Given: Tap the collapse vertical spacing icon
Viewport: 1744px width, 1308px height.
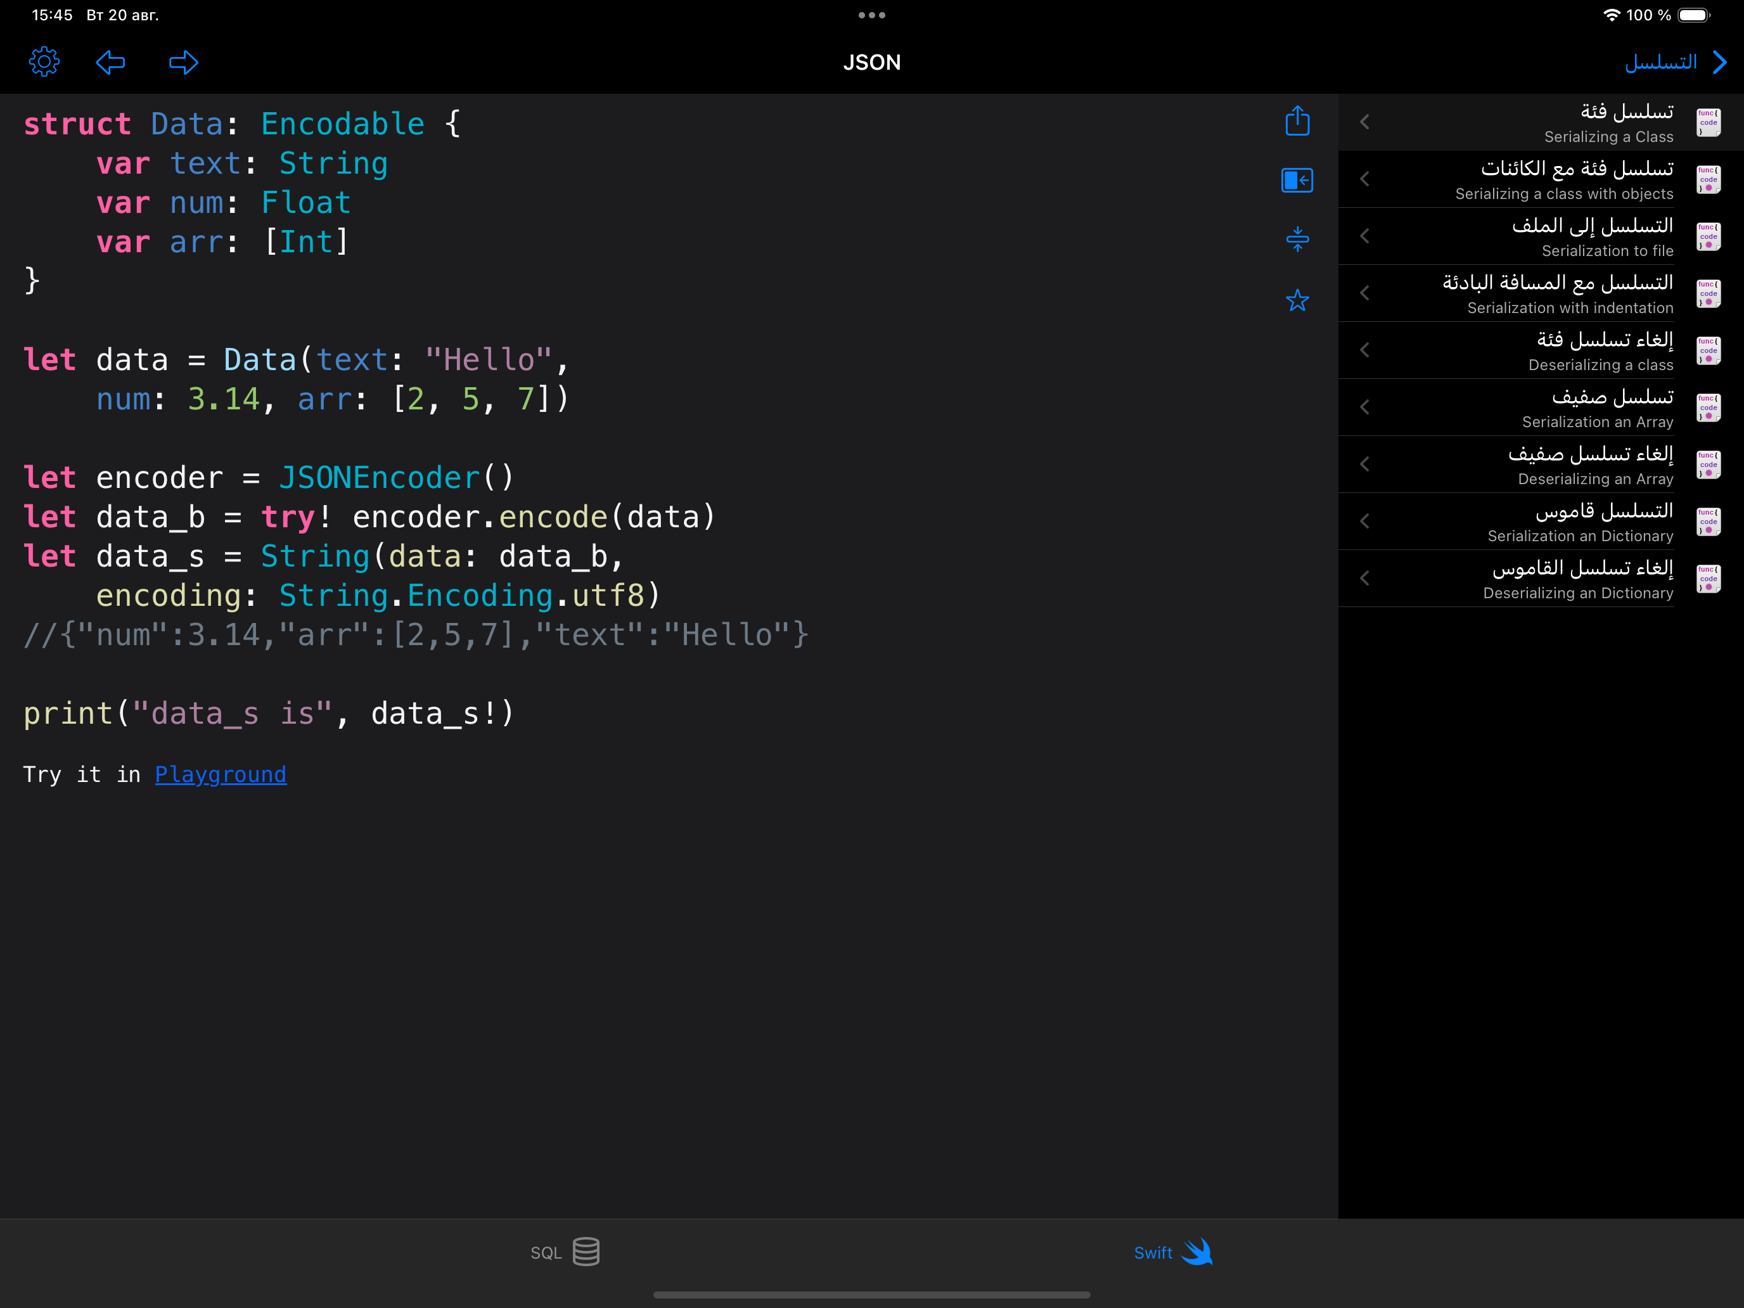Looking at the screenshot, I should coord(1297,239).
